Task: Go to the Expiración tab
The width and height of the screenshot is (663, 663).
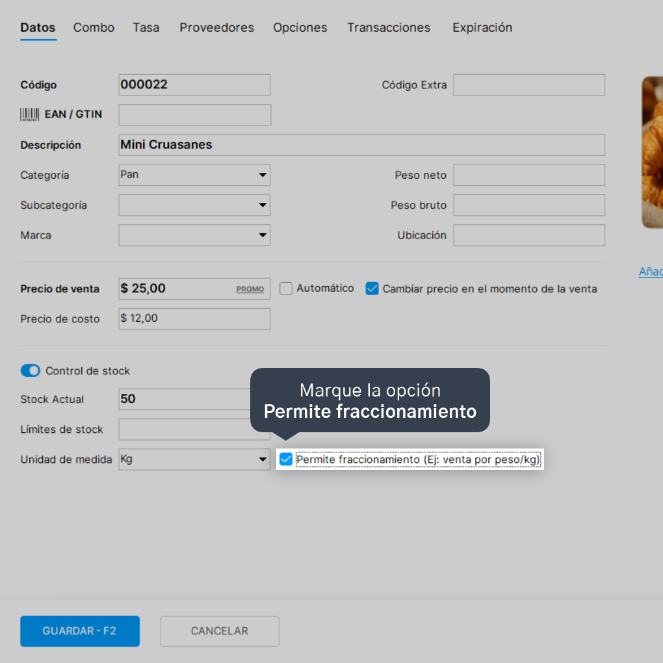Action: pos(482,27)
